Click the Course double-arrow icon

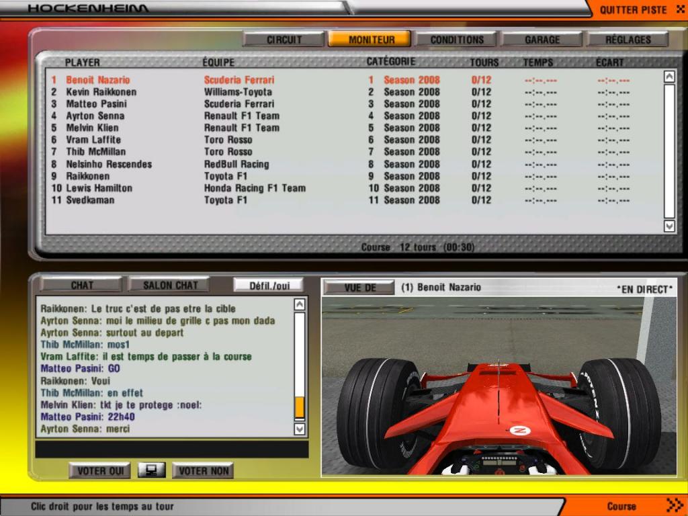(x=675, y=505)
